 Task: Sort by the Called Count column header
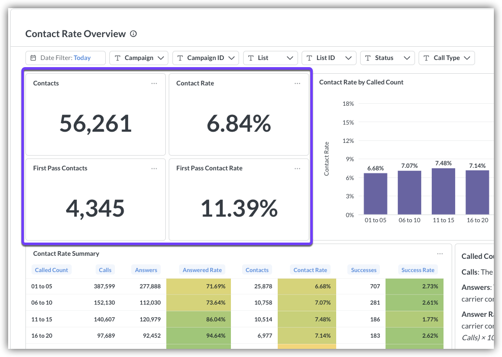(51, 270)
